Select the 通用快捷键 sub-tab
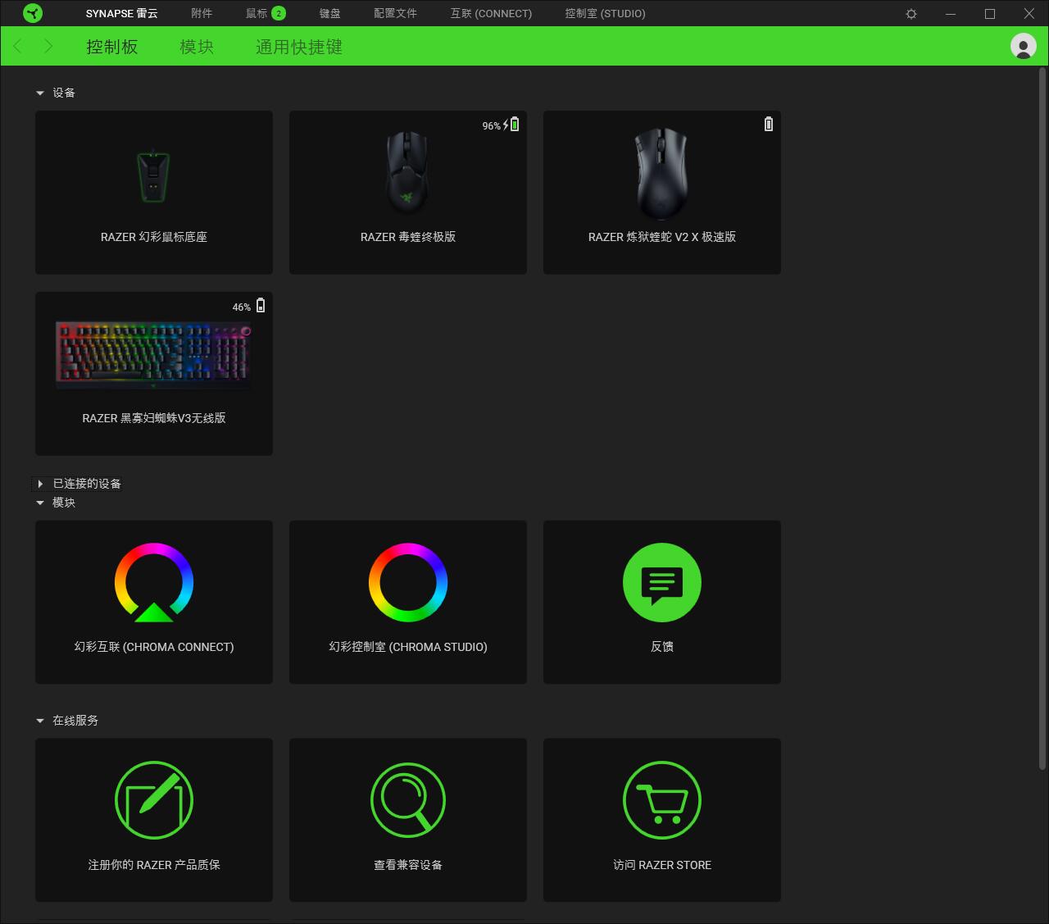 (299, 47)
